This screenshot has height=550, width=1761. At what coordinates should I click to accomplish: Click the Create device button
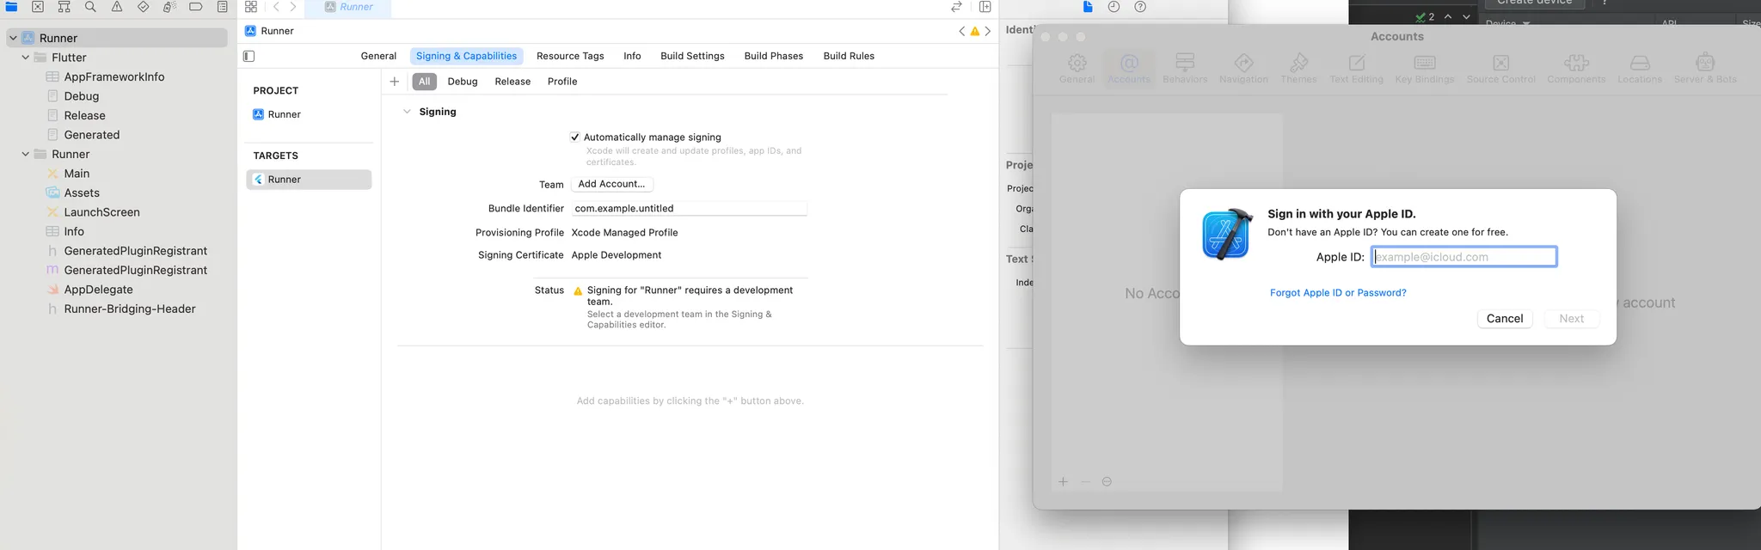click(x=1535, y=3)
